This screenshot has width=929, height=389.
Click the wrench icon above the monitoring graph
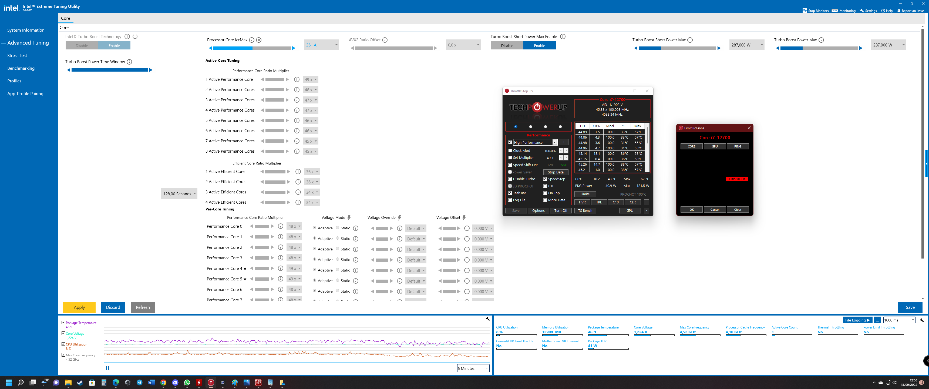[487, 319]
